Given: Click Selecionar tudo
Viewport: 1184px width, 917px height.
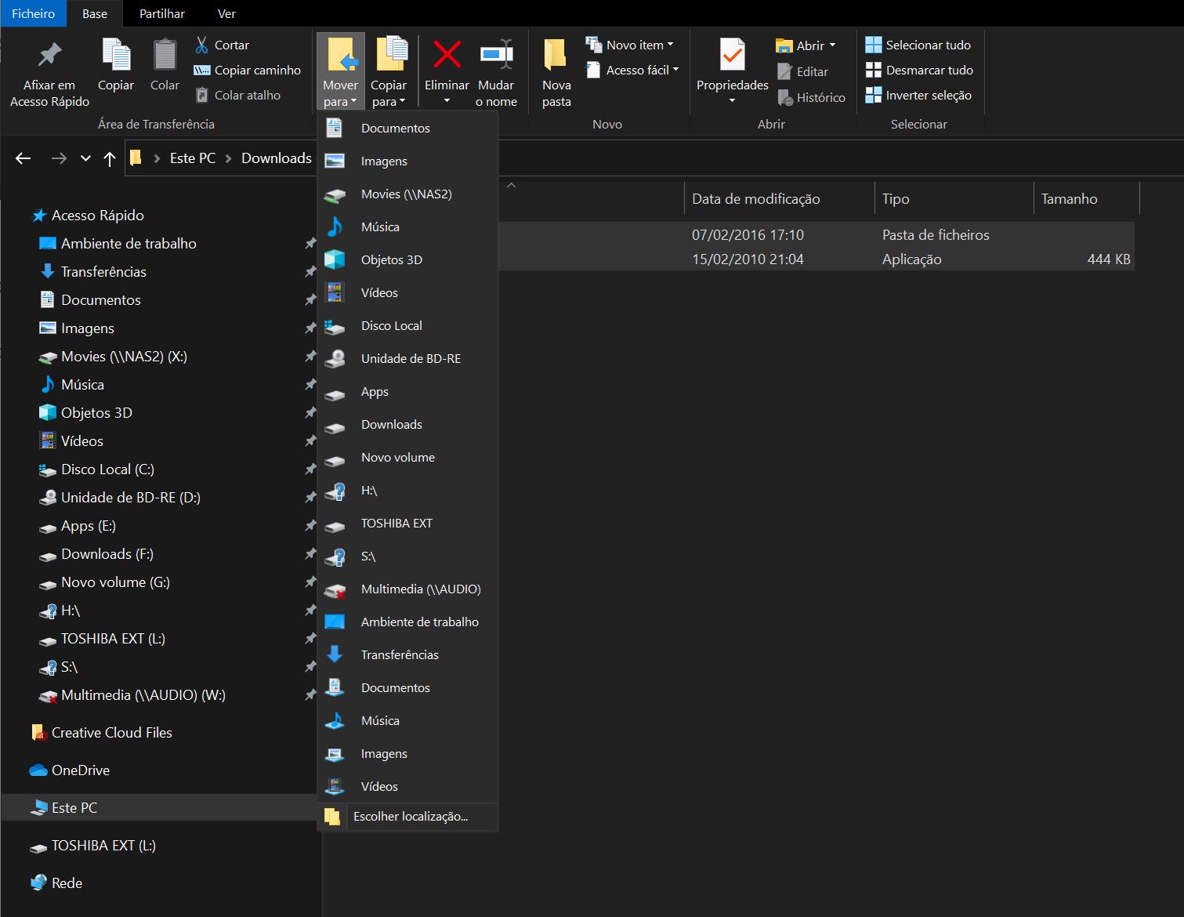Looking at the screenshot, I should 918,45.
